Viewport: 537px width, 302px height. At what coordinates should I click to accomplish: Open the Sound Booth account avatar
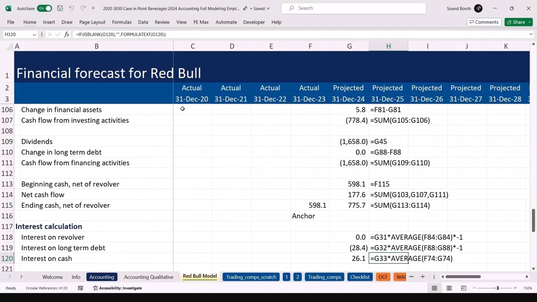pyautogui.click(x=478, y=9)
